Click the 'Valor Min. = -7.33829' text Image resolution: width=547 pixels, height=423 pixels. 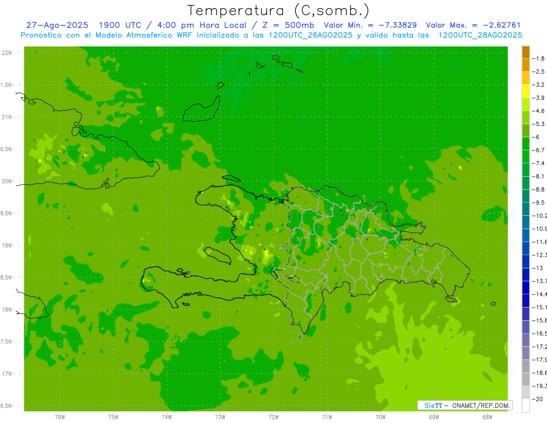click(x=370, y=25)
